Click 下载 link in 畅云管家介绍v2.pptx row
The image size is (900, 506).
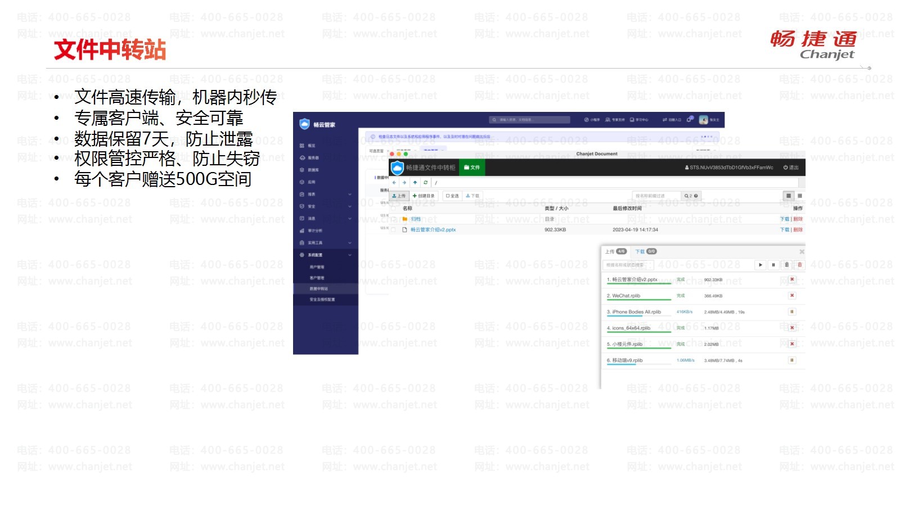point(785,230)
